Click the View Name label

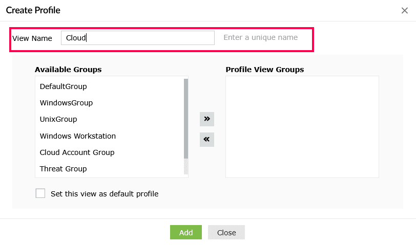coord(32,38)
